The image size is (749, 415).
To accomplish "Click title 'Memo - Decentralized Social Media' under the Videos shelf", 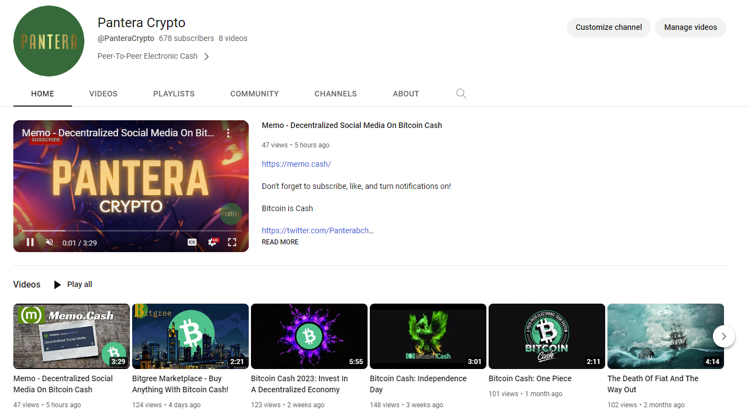I will pos(63,384).
